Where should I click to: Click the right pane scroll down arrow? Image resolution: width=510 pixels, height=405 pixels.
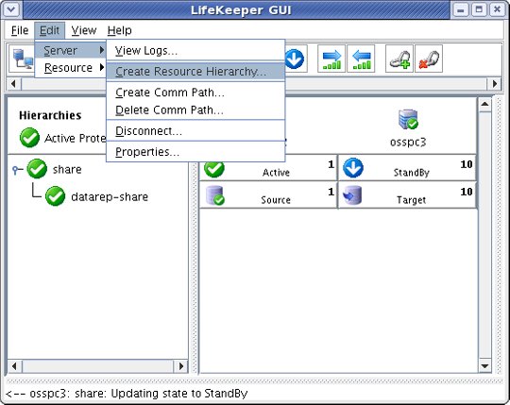click(484, 366)
